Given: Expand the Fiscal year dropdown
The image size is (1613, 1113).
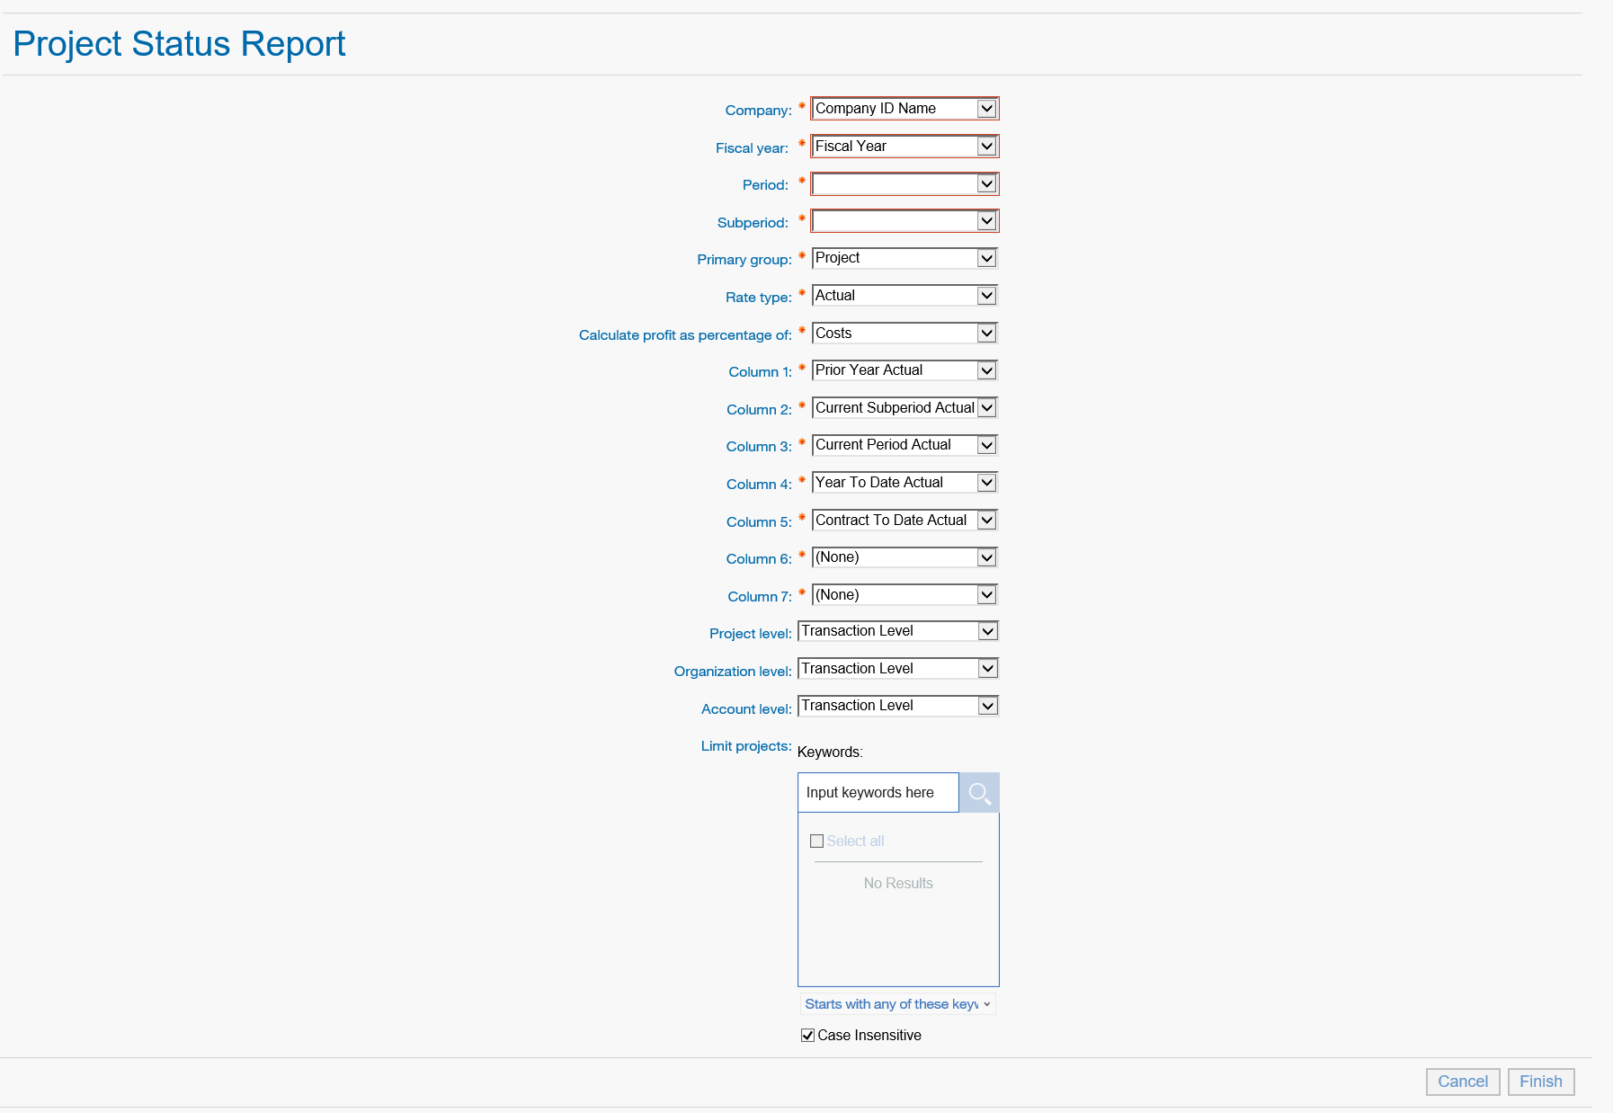Looking at the screenshot, I should 904,147.
